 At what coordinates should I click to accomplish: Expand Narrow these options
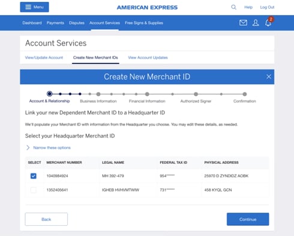coord(49,148)
